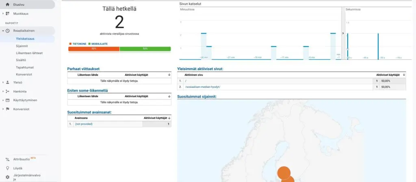The height and width of the screenshot is (182, 416).
Task: Open Liikenteen lähteet report
Action: coord(29,53)
